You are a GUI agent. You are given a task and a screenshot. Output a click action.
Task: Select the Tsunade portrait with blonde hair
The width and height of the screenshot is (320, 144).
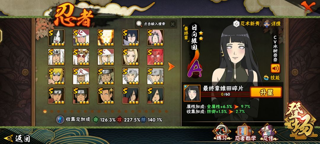point(131,57)
